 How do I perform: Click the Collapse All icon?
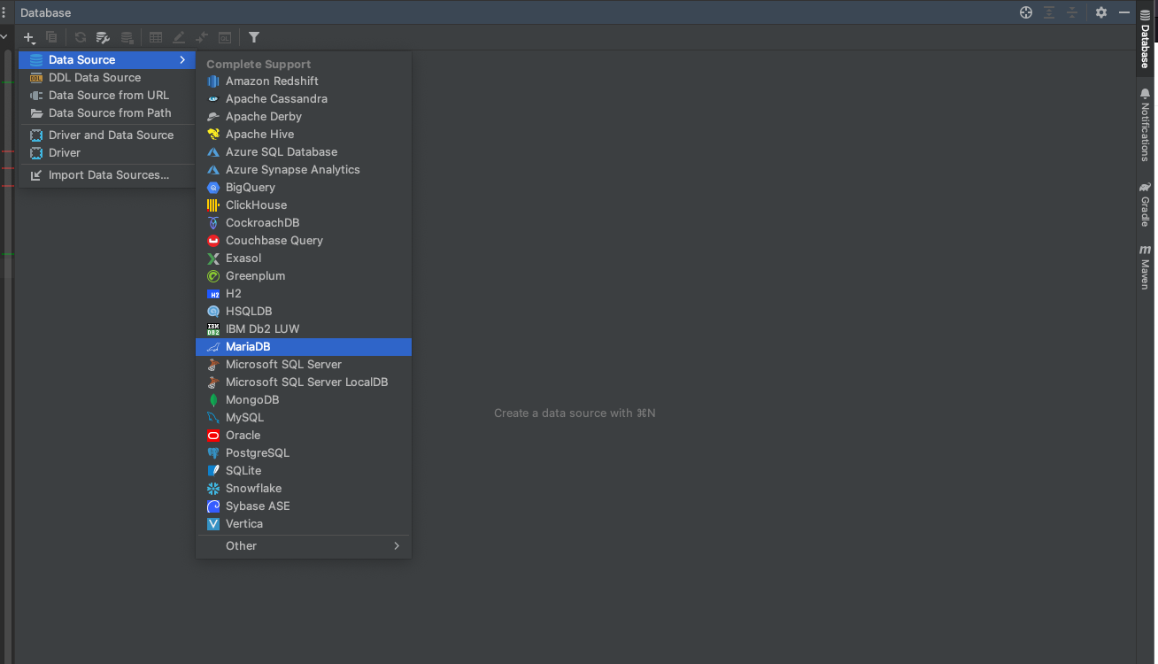point(1072,12)
